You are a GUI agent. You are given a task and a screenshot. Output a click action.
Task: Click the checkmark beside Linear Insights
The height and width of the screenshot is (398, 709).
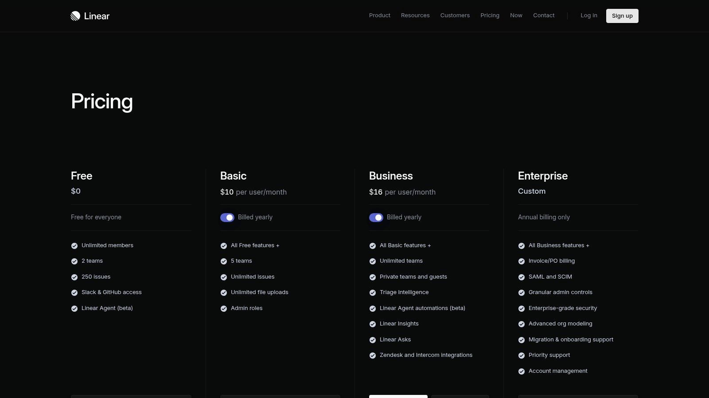pos(372,324)
